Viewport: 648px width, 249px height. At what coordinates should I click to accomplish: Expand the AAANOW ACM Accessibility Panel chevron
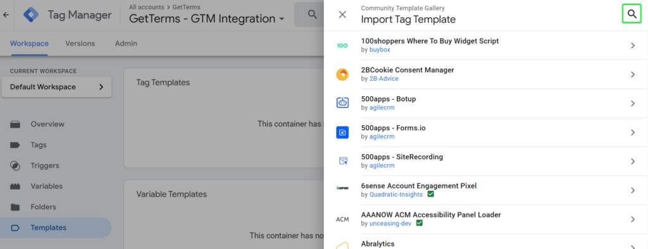tap(633, 219)
